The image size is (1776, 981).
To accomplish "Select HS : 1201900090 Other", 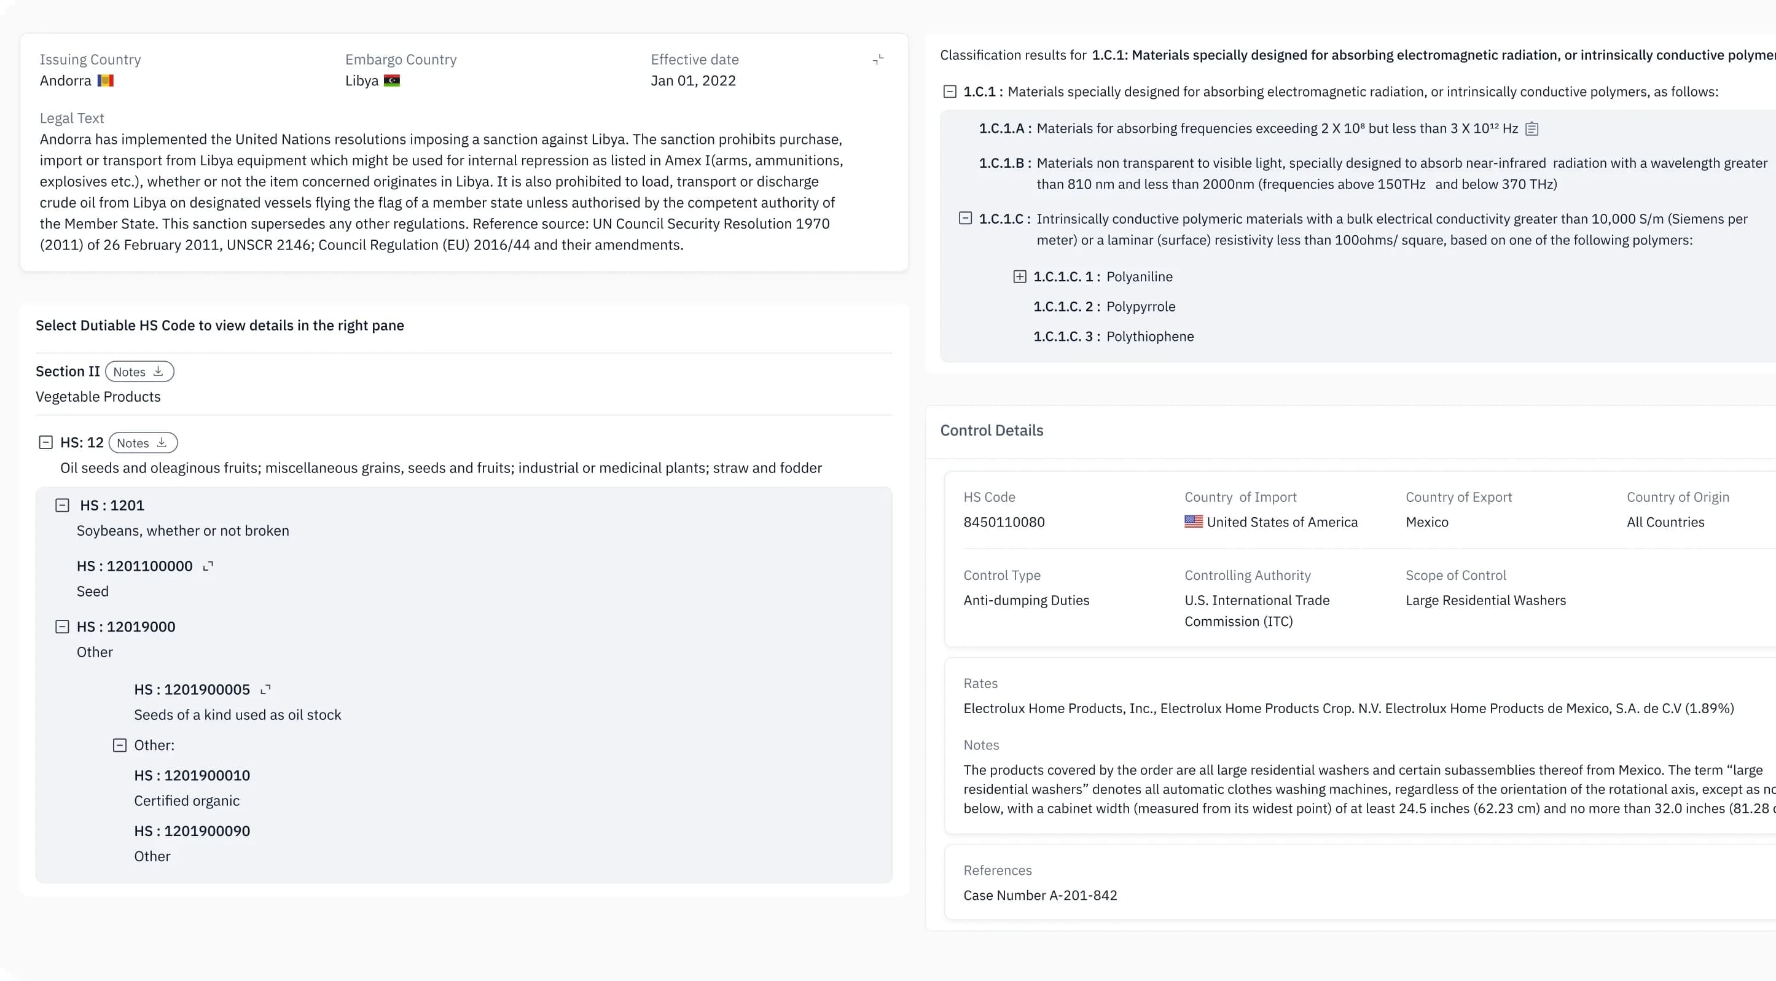I will (x=192, y=831).
